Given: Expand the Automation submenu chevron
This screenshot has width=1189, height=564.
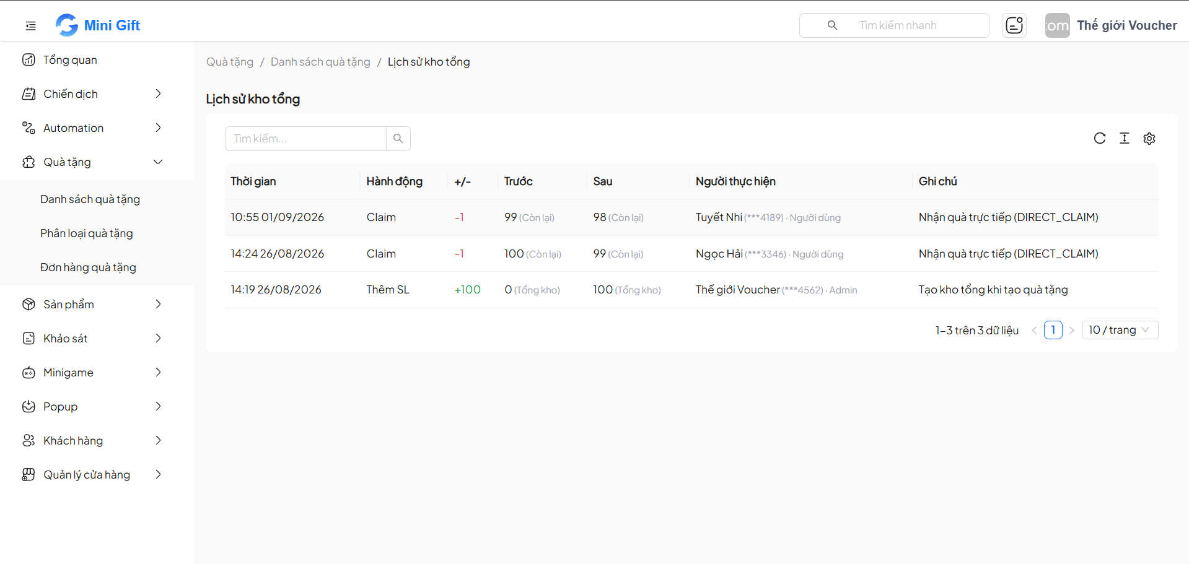Looking at the screenshot, I should click(x=158, y=128).
